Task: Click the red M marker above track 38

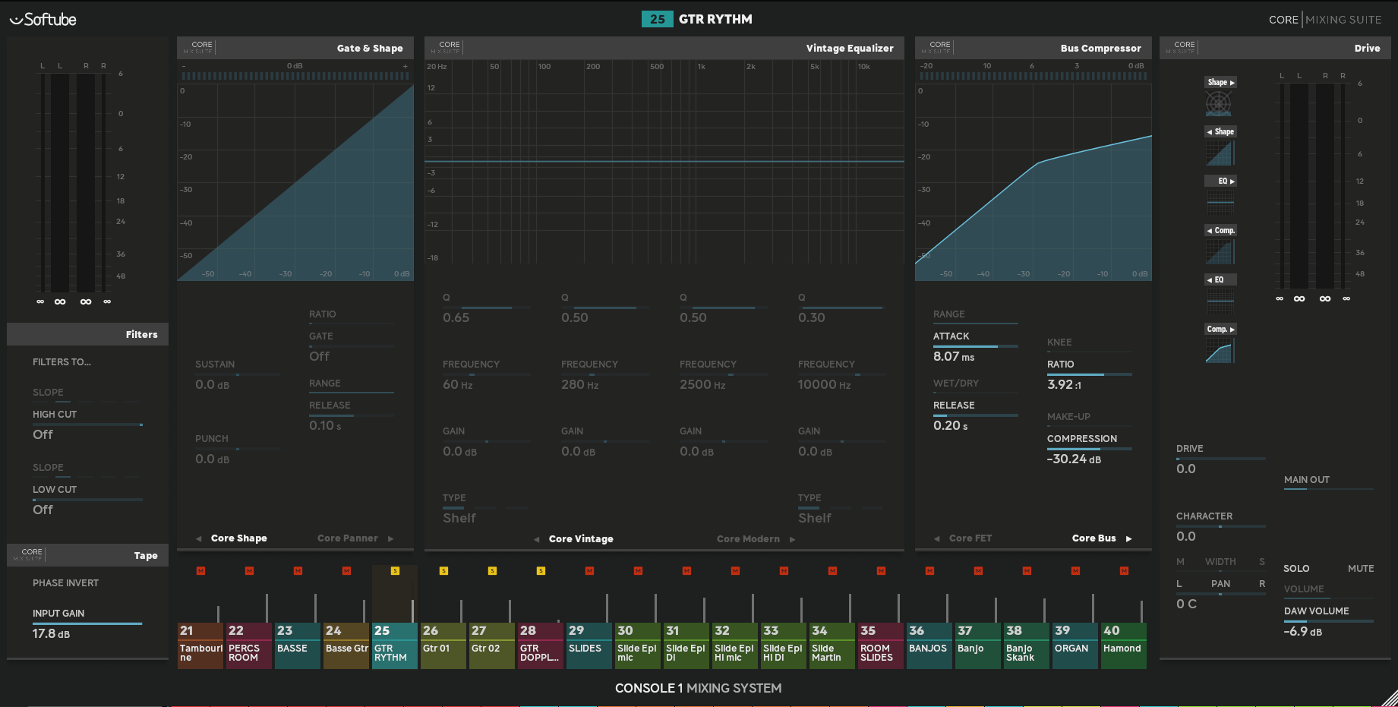Action: [1027, 570]
